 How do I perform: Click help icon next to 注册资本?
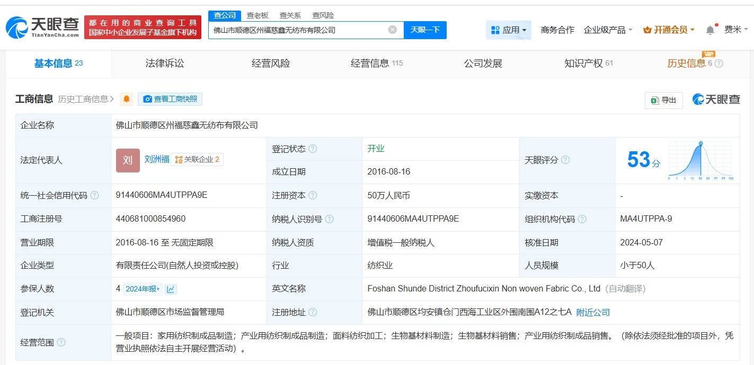pyautogui.click(x=313, y=195)
